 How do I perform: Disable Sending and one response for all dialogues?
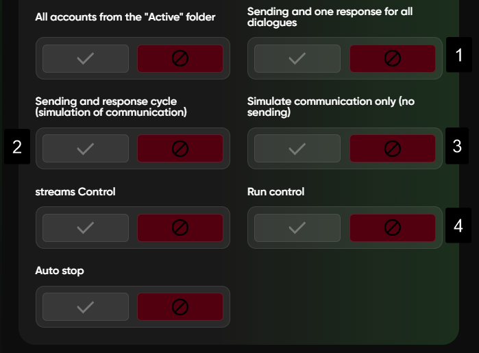click(x=392, y=59)
